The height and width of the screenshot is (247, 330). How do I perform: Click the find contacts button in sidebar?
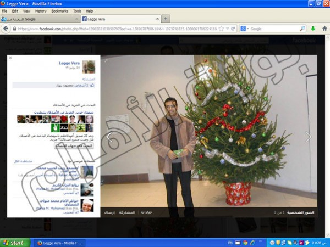pos(74,146)
